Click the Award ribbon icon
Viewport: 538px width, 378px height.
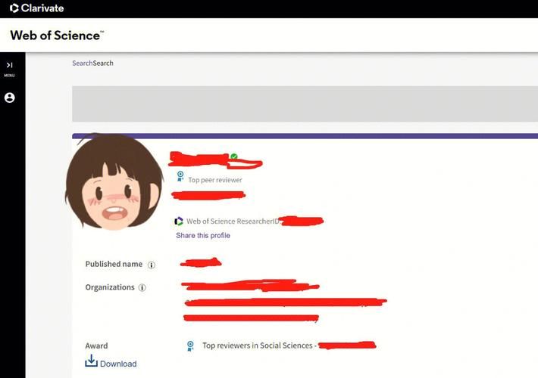[x=190, y=345]
